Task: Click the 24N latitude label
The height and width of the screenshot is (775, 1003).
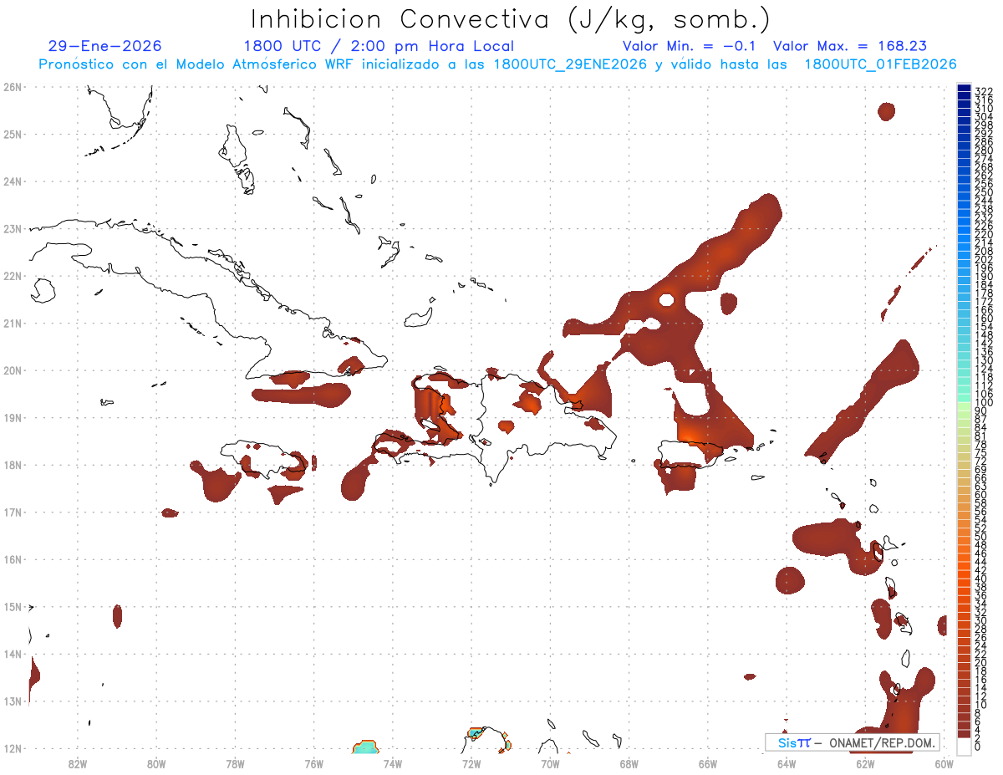Action: coord(13,181)
